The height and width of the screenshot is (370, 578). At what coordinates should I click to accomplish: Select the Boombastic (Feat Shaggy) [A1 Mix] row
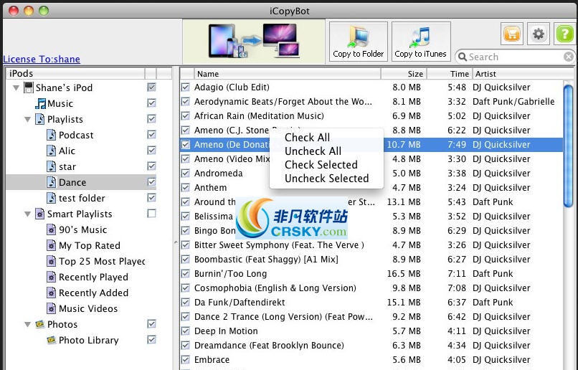371,260
